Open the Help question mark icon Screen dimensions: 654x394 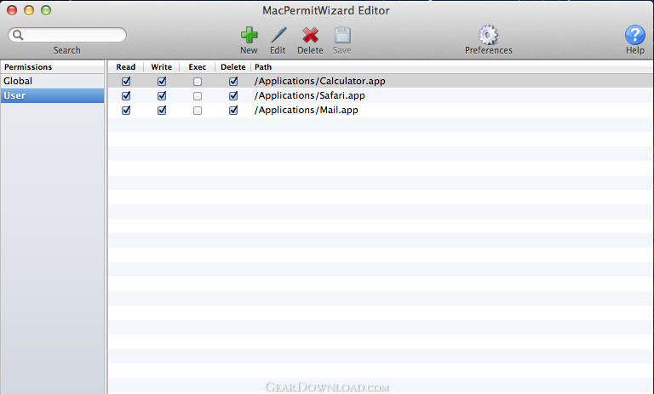634,35
